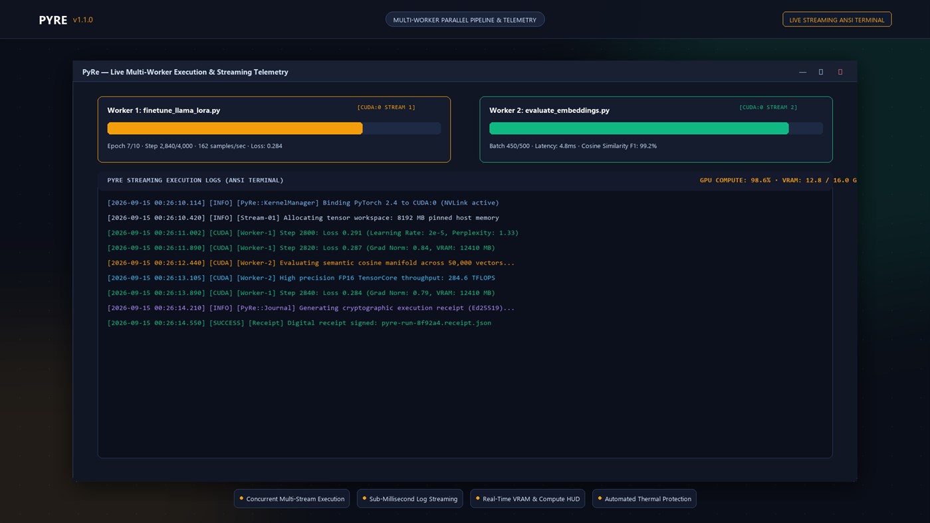Click the Sub-Millisecond Log Streaming pill

(410, 498)
